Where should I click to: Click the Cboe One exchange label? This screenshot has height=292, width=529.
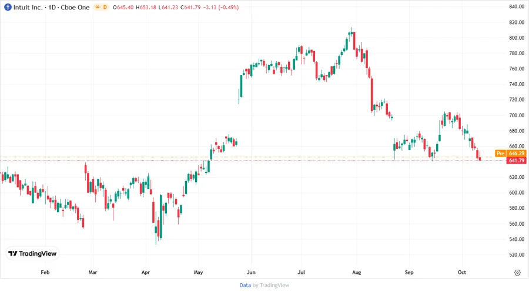pyautogui.click(x=75, y=7)
